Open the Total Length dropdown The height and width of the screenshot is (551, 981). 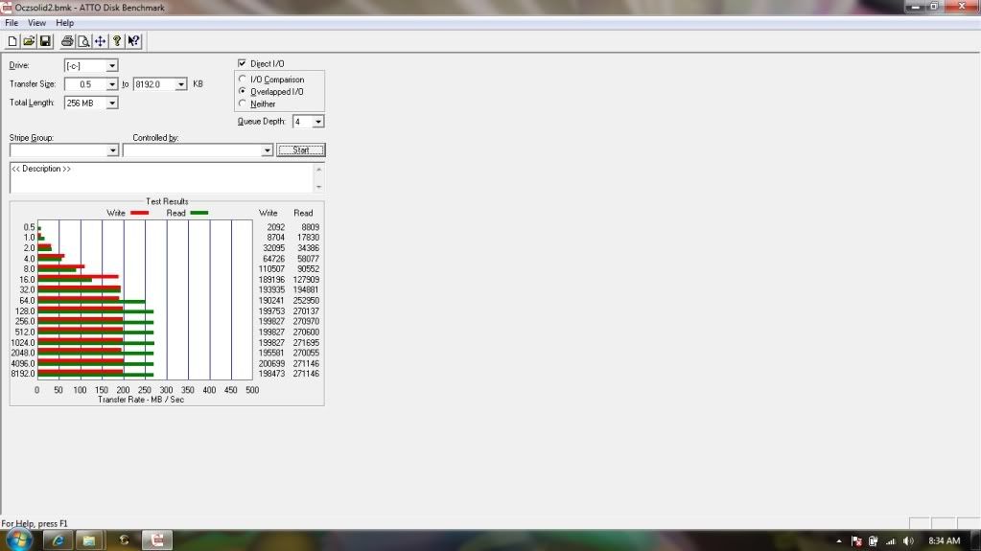point(111,103)
